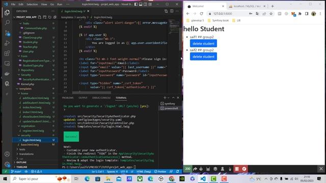Switch to localhost / MySQL Chrome tab
Image resolution: width=326 pixels, height=183 pixels.
click(247, 6)
